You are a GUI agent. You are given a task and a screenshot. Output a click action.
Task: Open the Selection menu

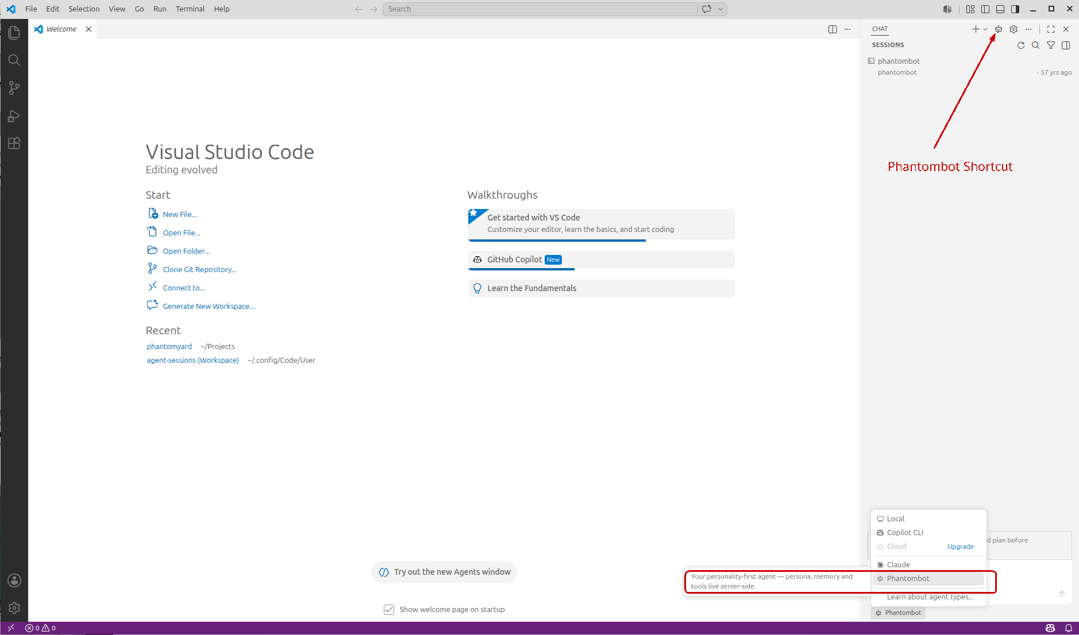[x=84, y=9]
